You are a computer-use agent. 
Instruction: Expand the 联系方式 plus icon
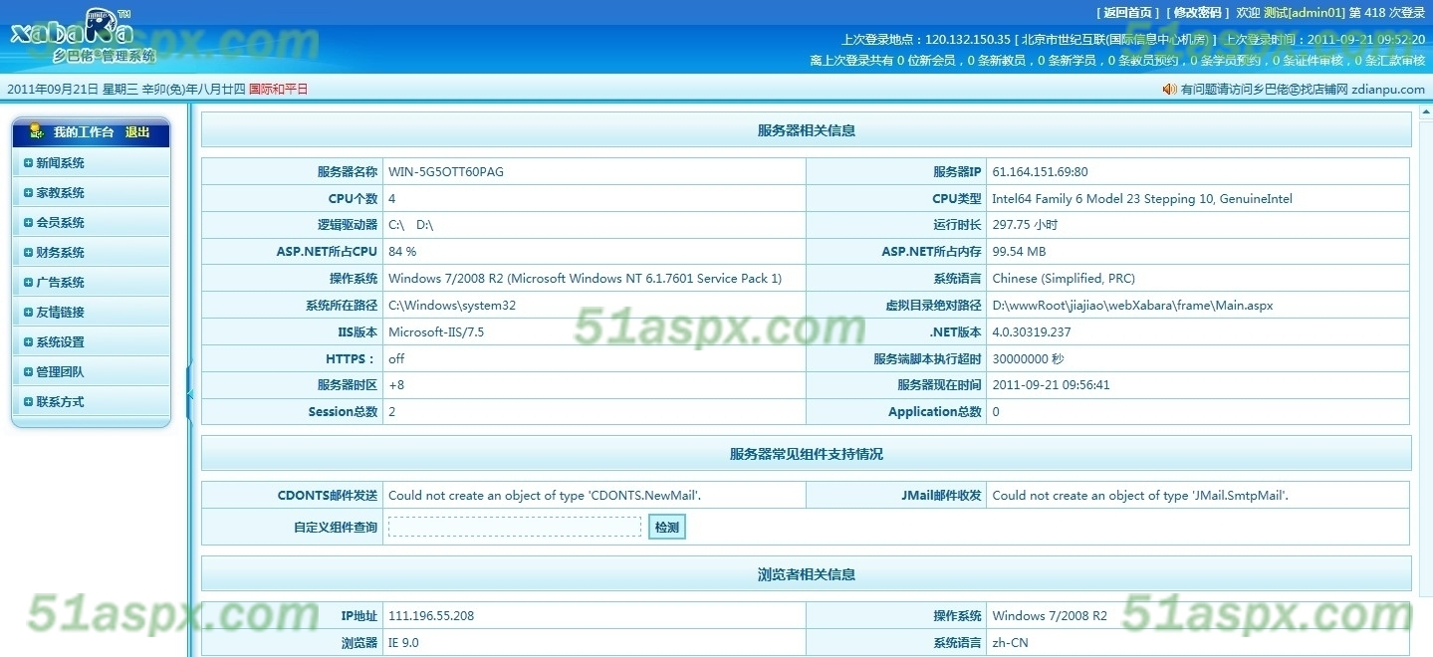coord(28,401)
